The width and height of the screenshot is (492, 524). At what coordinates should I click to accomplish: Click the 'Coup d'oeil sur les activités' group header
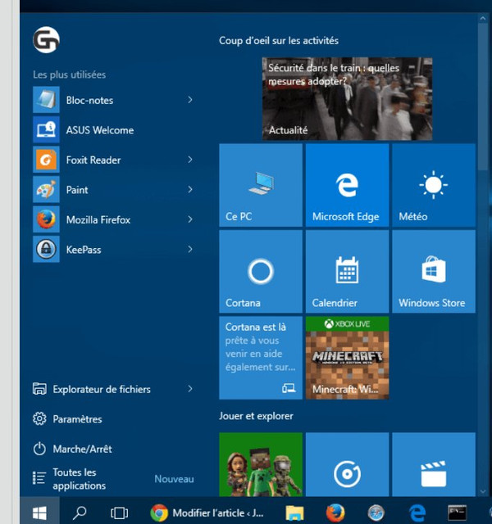pyautogui.click(x=279, y=40)
